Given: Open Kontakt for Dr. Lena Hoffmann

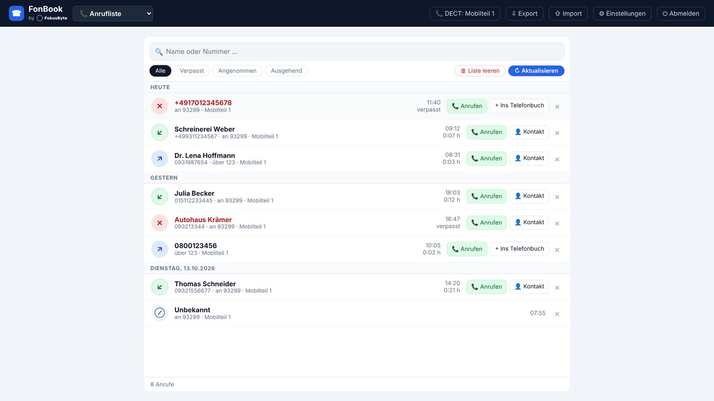Looking at the screenshot, I should 529,158.
